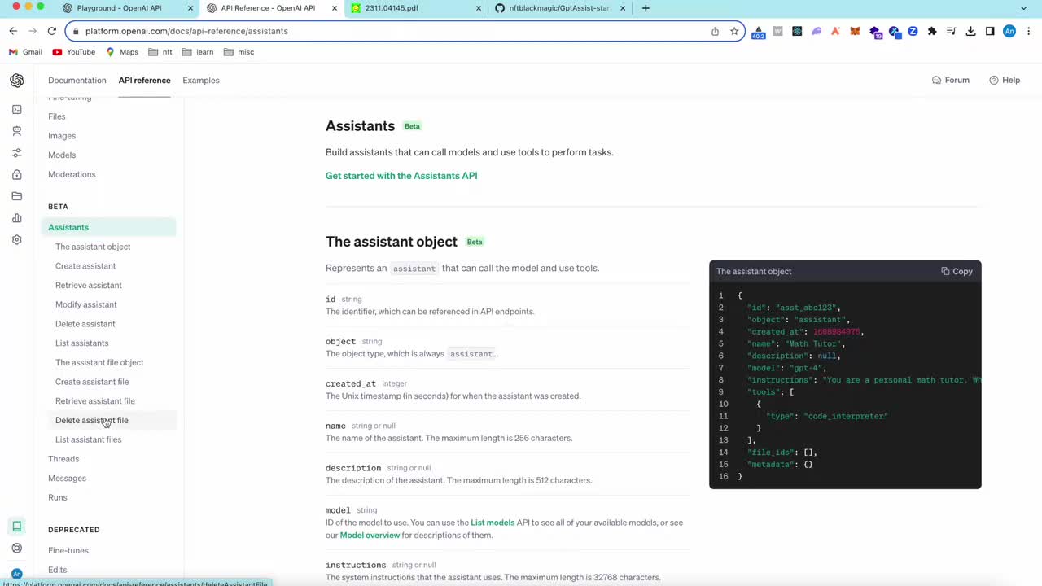Open Assistants robot icon in sidebar

[x=16, y=131]
